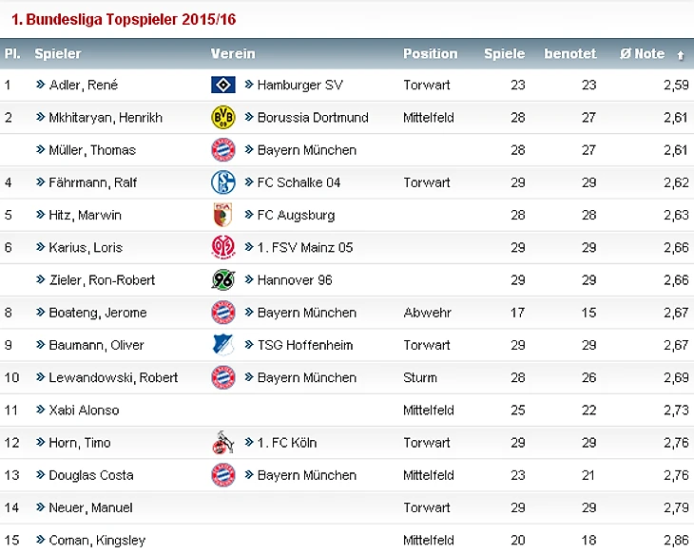
Task: Open Mkhitaryan, Henrikh player link
Action: pos(106,118)
